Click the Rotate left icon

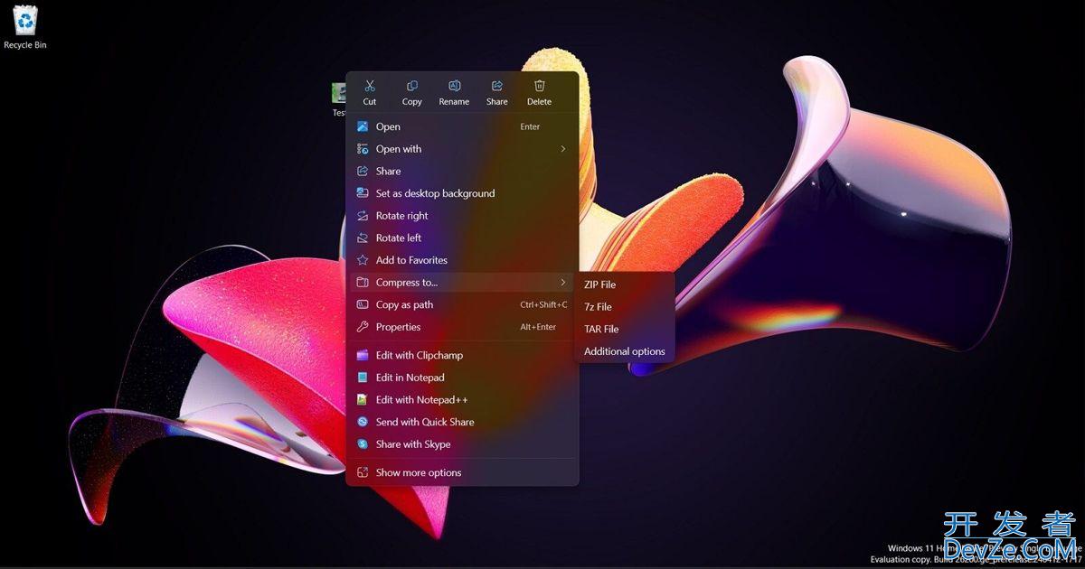(363, 238)
